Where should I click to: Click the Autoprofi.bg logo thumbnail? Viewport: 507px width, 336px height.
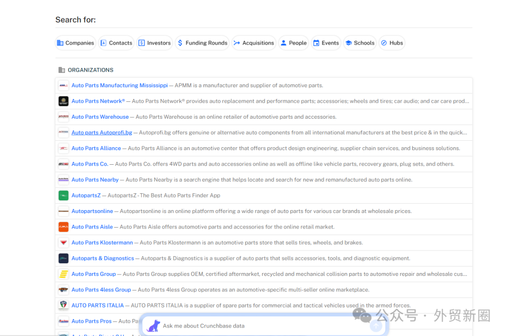[x=63, y=132]
